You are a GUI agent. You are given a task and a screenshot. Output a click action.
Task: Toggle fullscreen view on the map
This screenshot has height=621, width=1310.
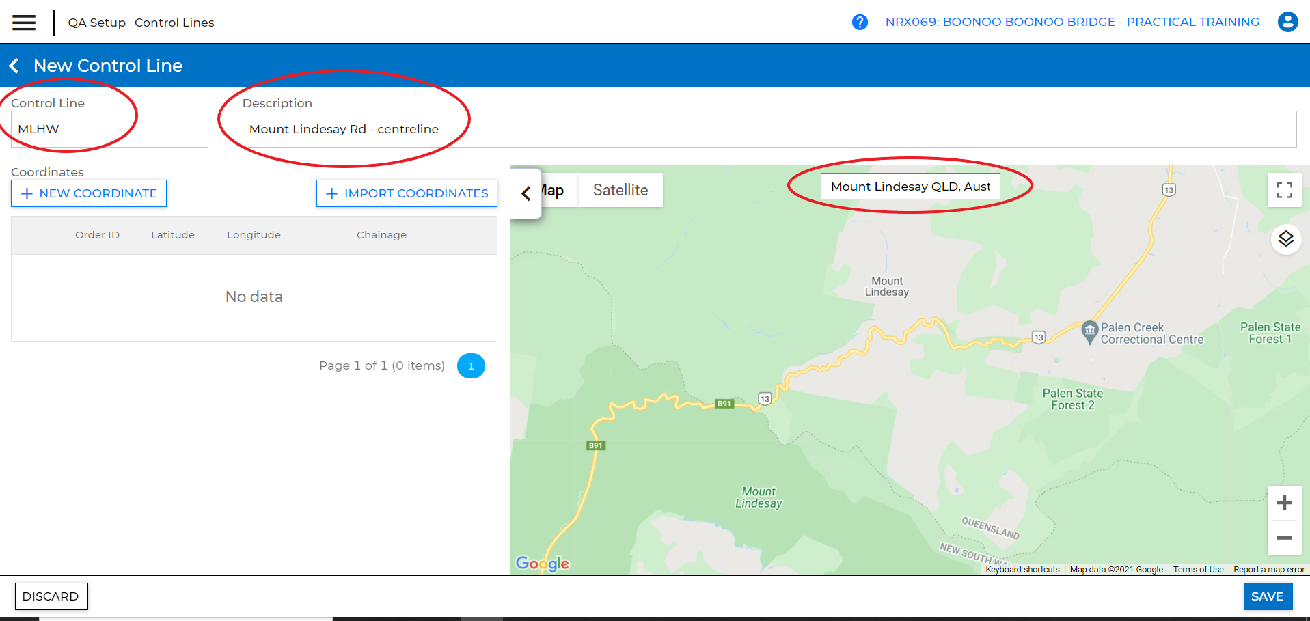pos(1284,191)
